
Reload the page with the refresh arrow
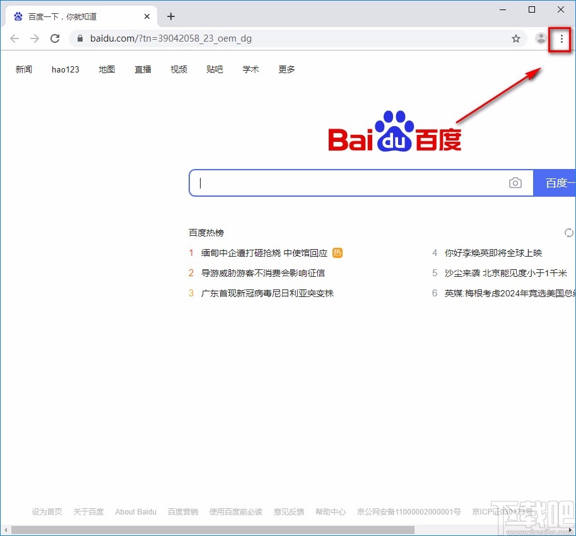(55, 38)
